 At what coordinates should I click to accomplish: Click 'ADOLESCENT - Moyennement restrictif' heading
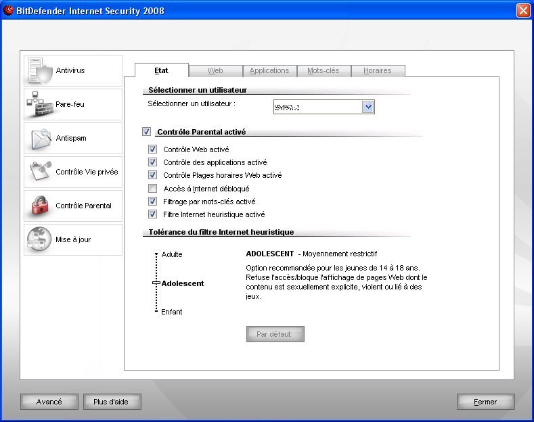click(x=311, y=254)
